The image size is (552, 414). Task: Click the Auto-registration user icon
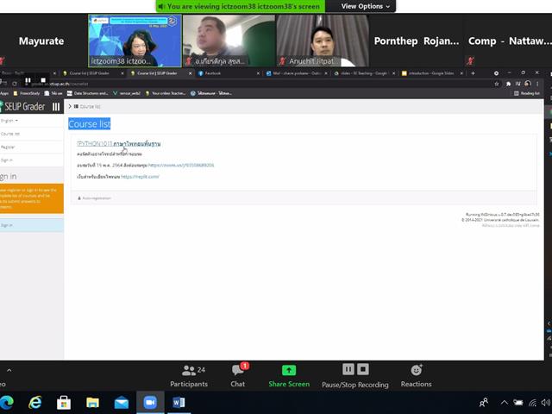pyautogui.click(x=79, y=198)
